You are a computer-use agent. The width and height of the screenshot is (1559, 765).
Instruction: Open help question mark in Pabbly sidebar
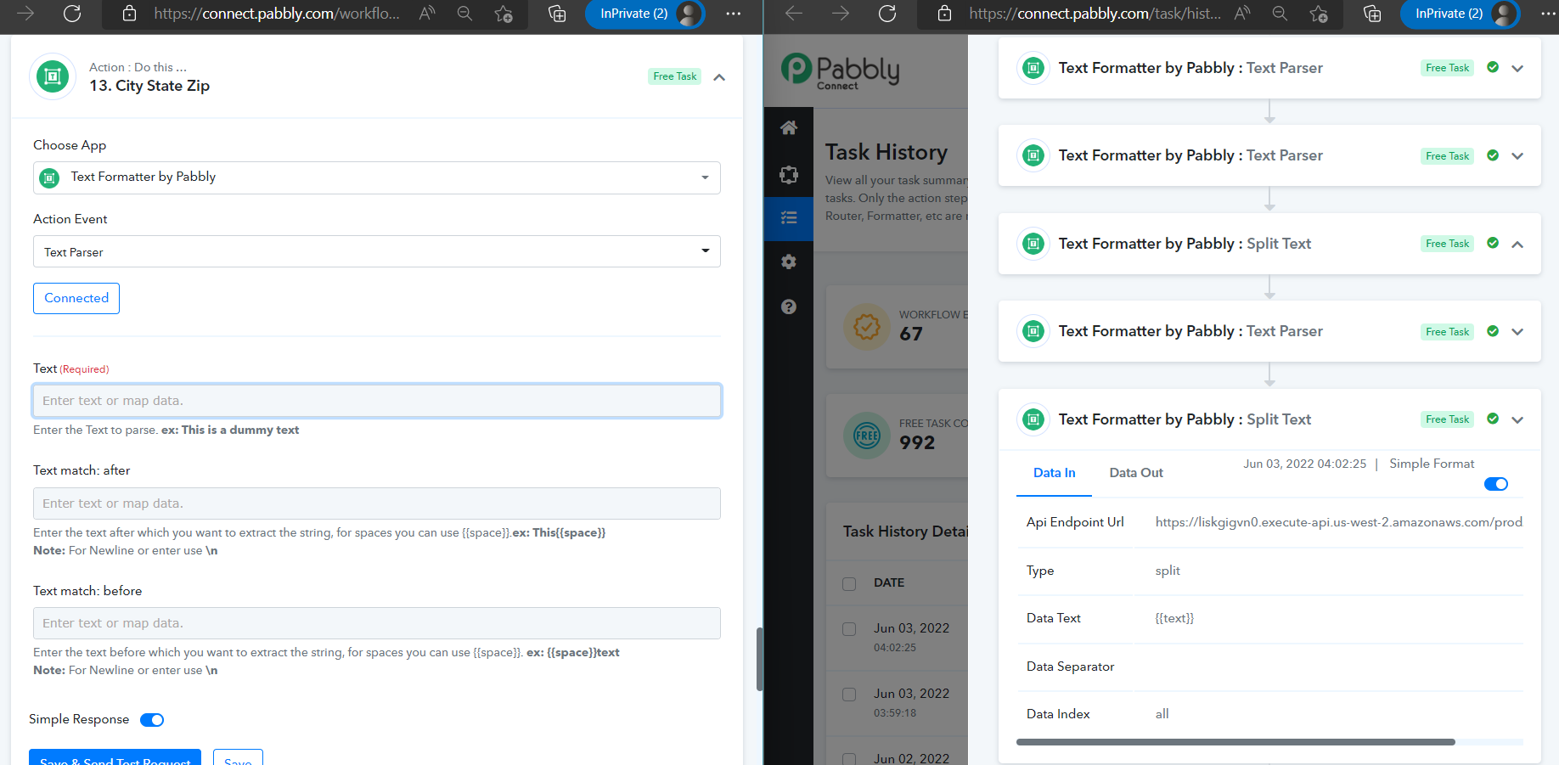click(x=789, y=307)
